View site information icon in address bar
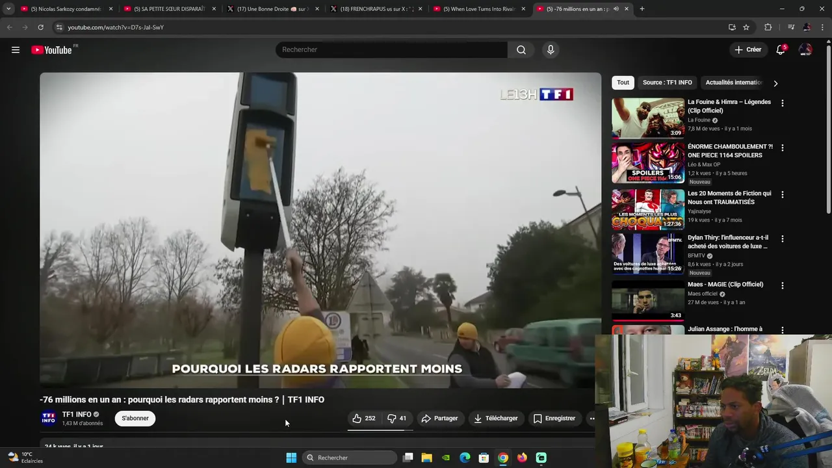 click(59, 27)
